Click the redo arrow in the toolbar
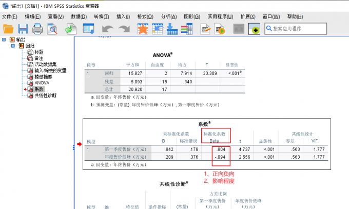 point(124,29)
